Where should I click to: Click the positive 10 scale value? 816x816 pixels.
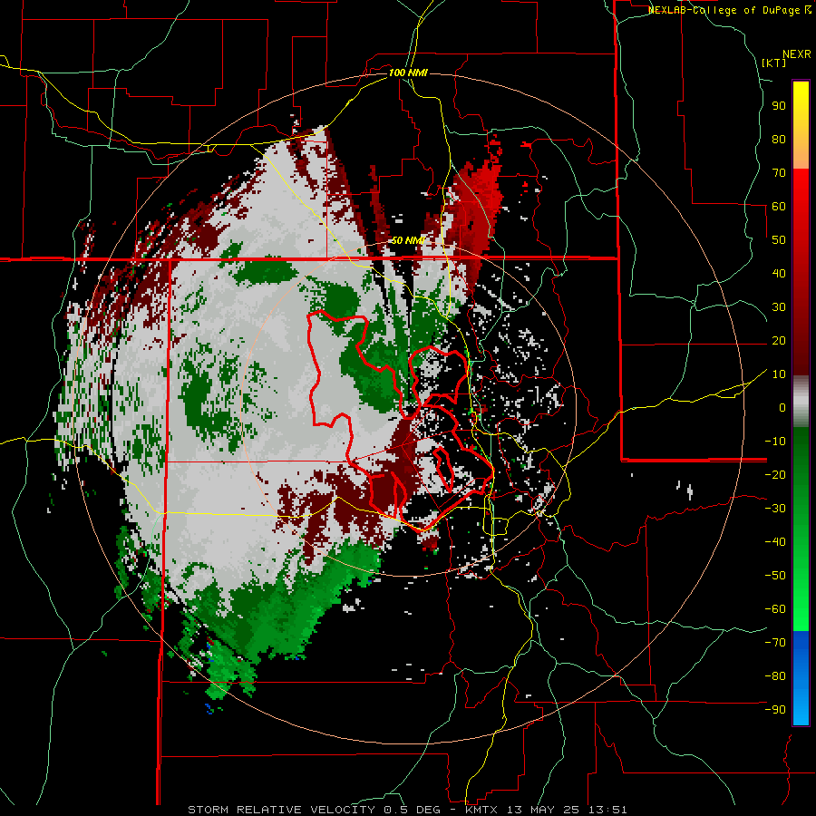tap(779, 374)
